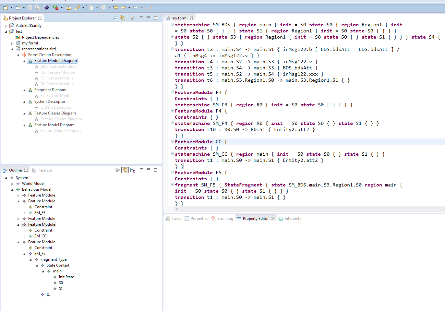
Task: Switch to the Error Log tab
Action: click(222, 219)
